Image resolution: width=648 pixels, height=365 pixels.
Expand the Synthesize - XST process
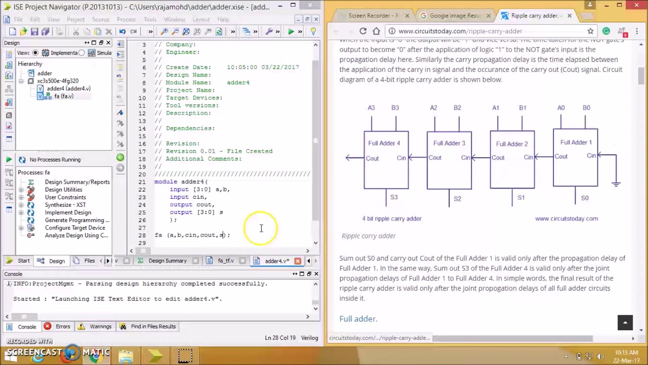coord(21,205)
